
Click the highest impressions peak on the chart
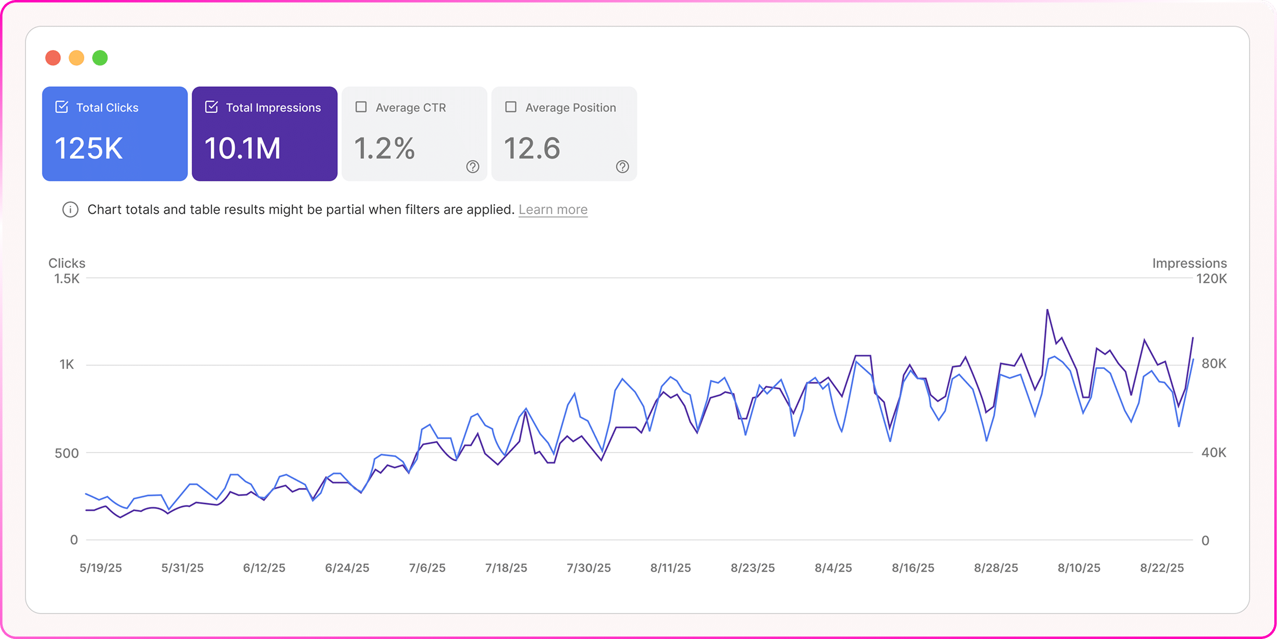(x=1047, y=310)
